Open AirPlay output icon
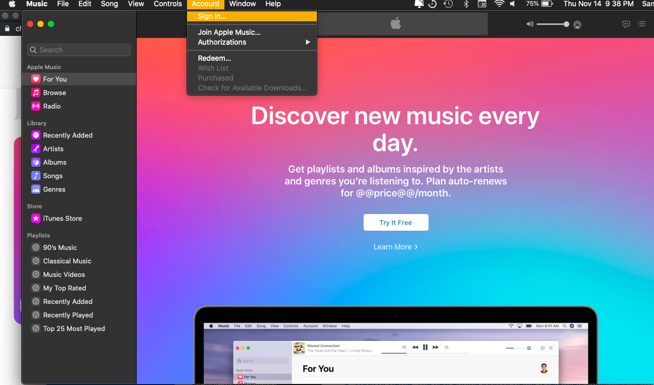This screenshot has height=385, width=654. 577,24
